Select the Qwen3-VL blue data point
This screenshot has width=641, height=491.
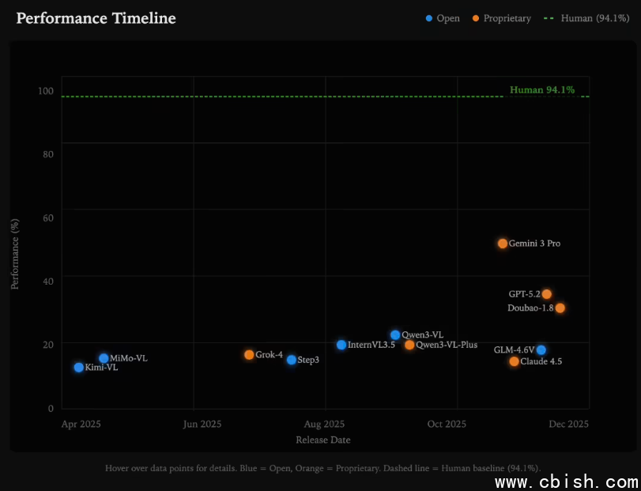pos(395,335)
